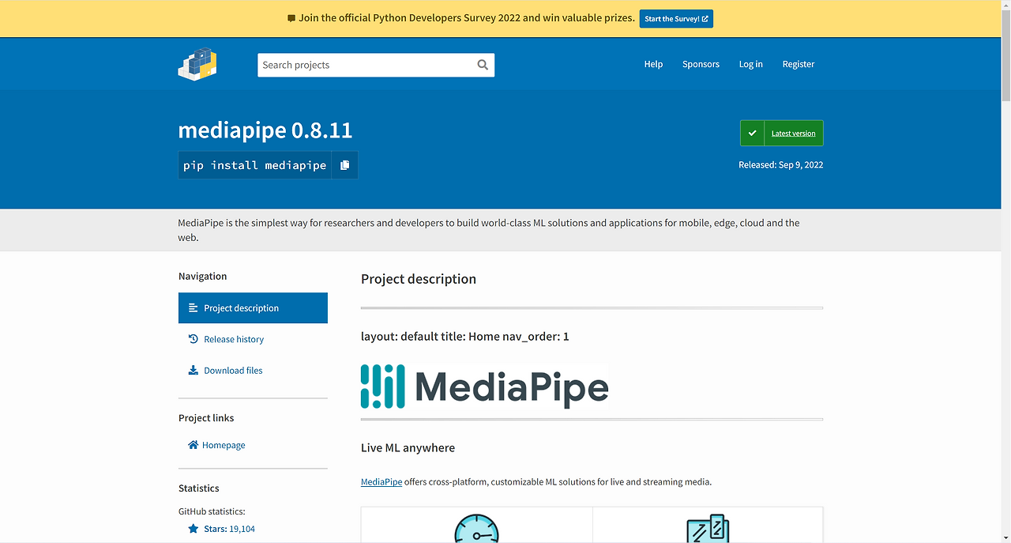Open the Help page
1011x543 pixels.
click(x=653, y=64)
